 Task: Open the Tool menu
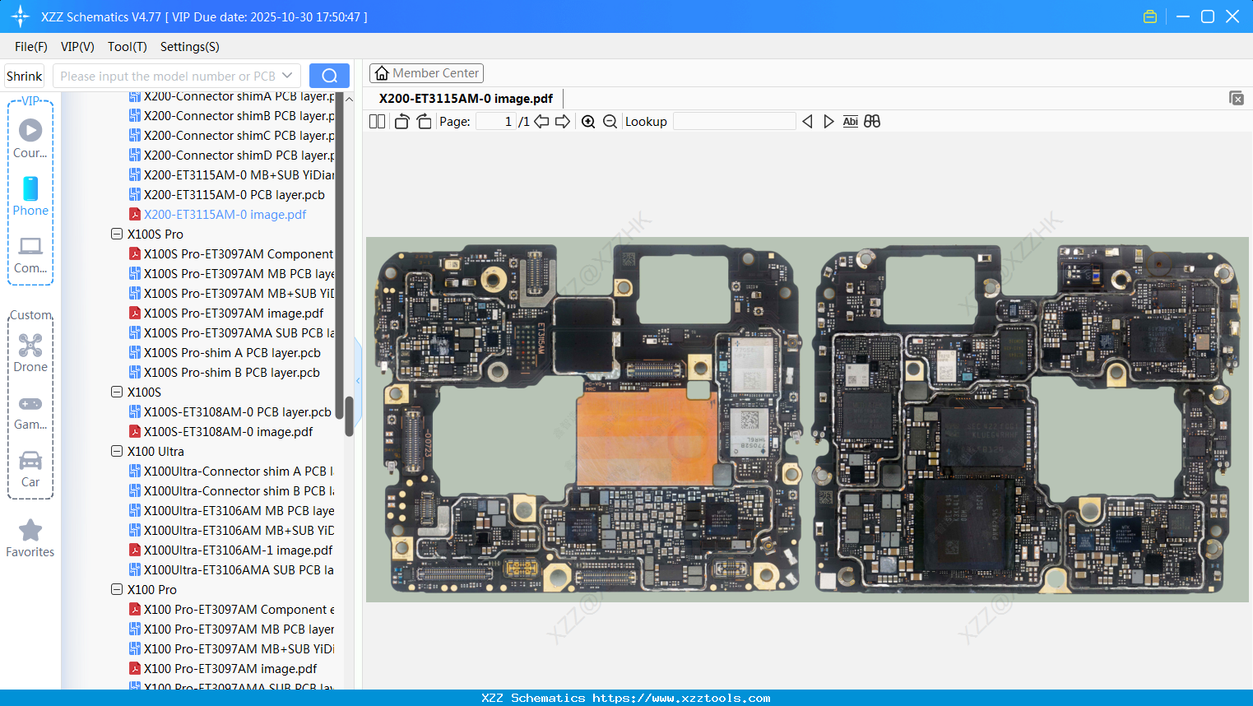(x=127, y=47)
